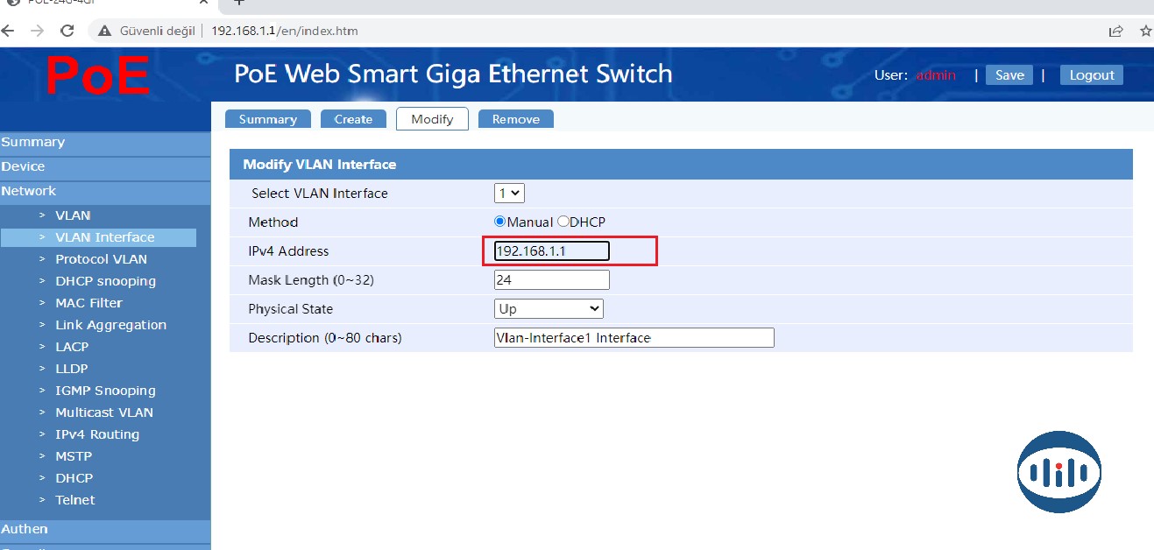
Task: Click the red PoE logo
Action: [x=97, y=75]
